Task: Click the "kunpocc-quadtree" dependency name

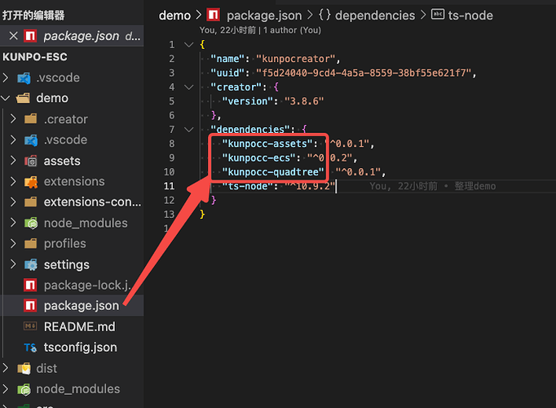Action: [273, 172]
